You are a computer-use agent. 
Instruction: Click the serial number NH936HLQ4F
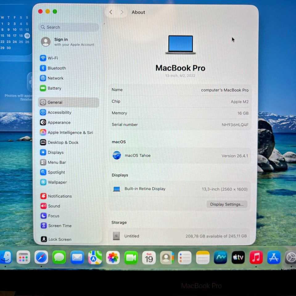pos(235,125)
